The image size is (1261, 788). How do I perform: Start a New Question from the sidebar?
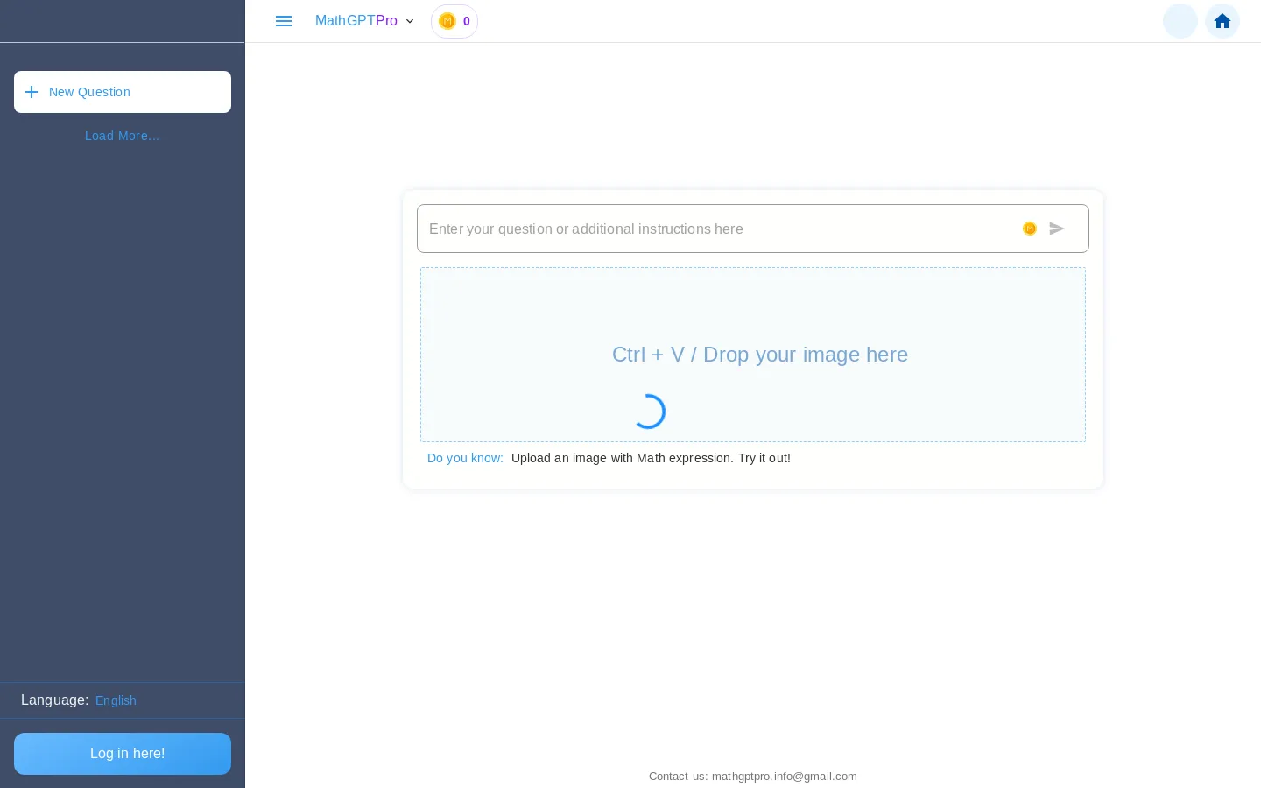tap(123, 92)
